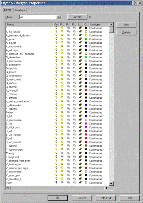Click the Delete button

tap(126, 32)
